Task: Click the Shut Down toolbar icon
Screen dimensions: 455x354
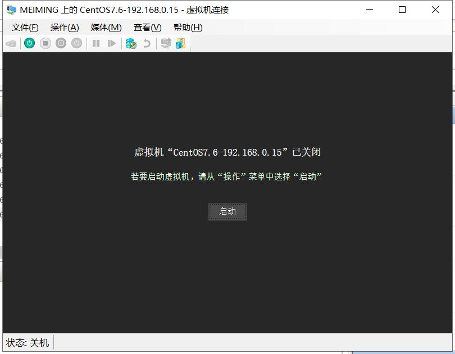Action: pyautogui.click(x=61, y=43)
